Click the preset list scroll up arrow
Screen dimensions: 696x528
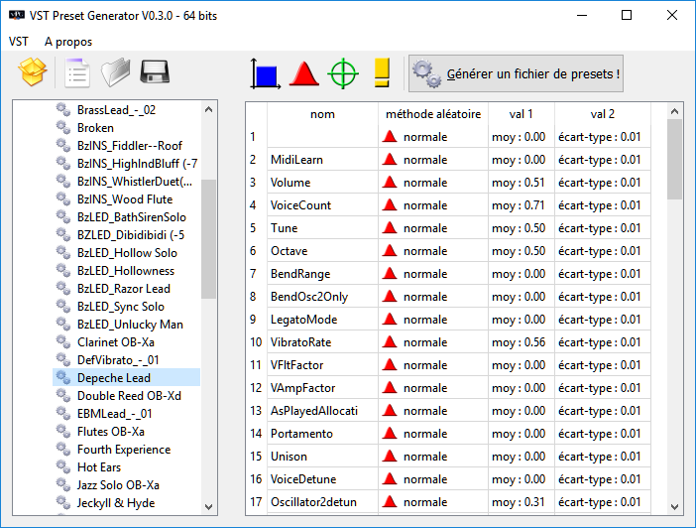[208, 109]
